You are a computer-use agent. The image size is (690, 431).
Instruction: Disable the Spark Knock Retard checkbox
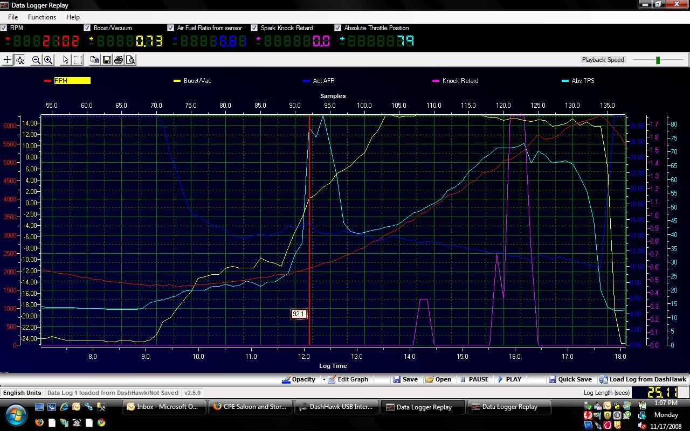coord(254,28)
